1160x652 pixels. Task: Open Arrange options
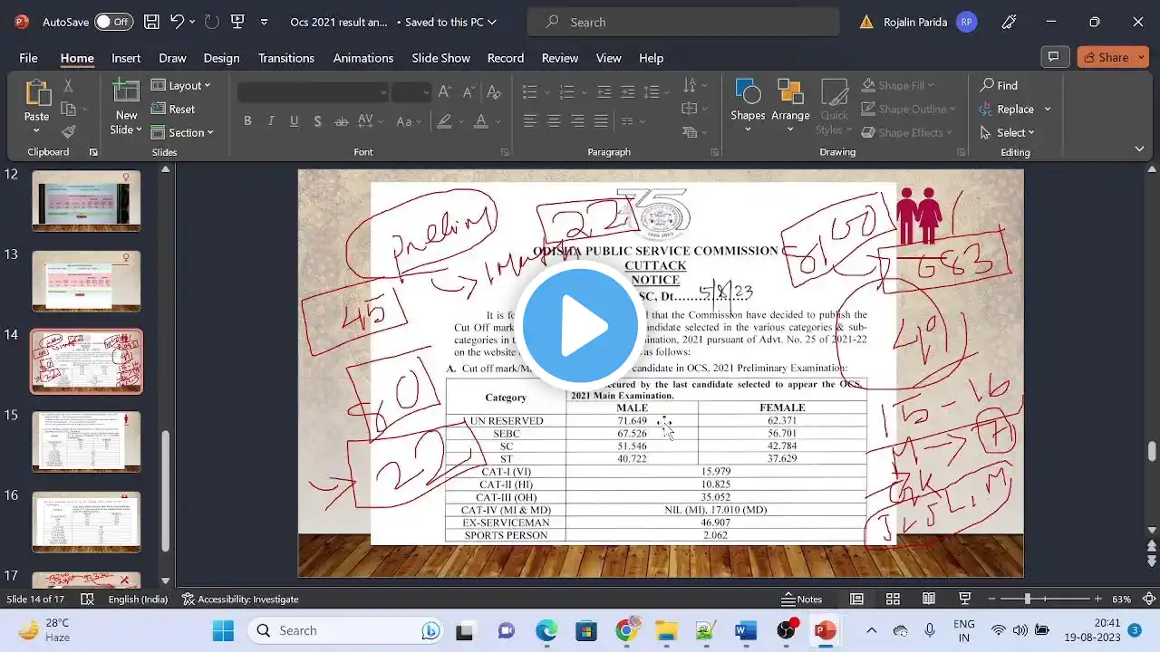click(790, 106)
